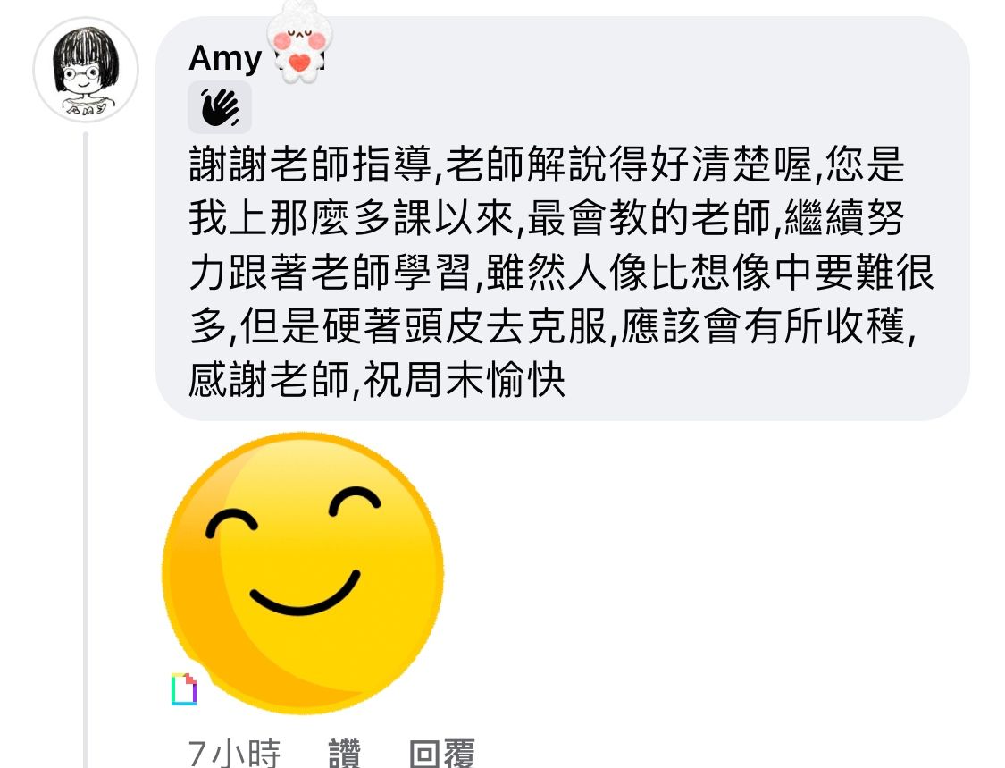The image size is (1005, 768).
Task: Open the big yellow smiley sticker
Action: point(303,571)
